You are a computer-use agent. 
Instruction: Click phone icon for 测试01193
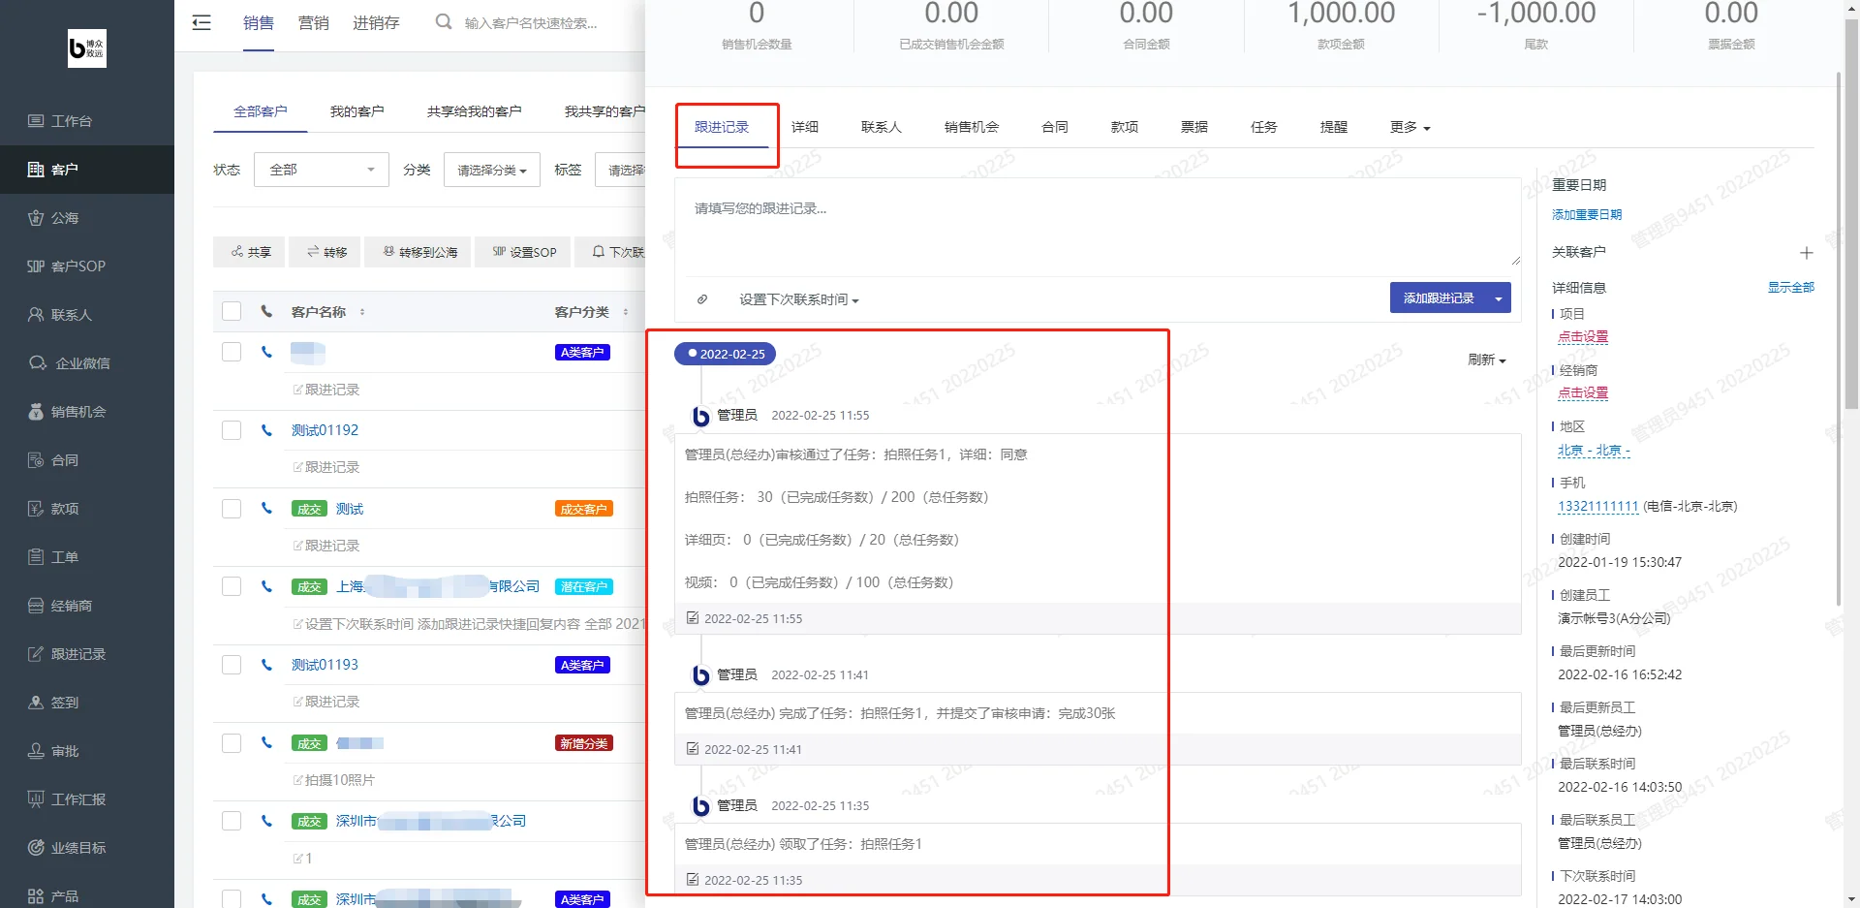pyautogui.click(x=266, y=665)
